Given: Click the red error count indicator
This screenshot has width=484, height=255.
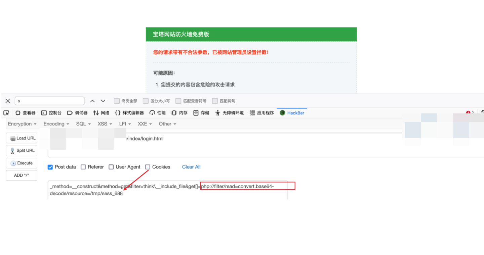Looking at the screenshot, I should pyautogui.click(x=470, y=113).
